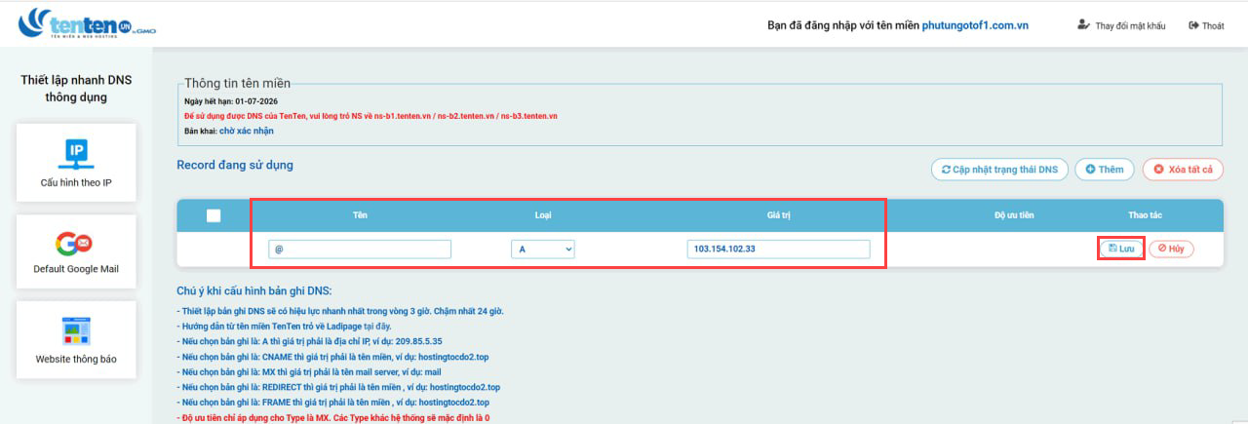This screenshot has width=1248, height=424.
Task: Save the record with Lưu button
Action: pyautogui.click(x=1122, y=249)
